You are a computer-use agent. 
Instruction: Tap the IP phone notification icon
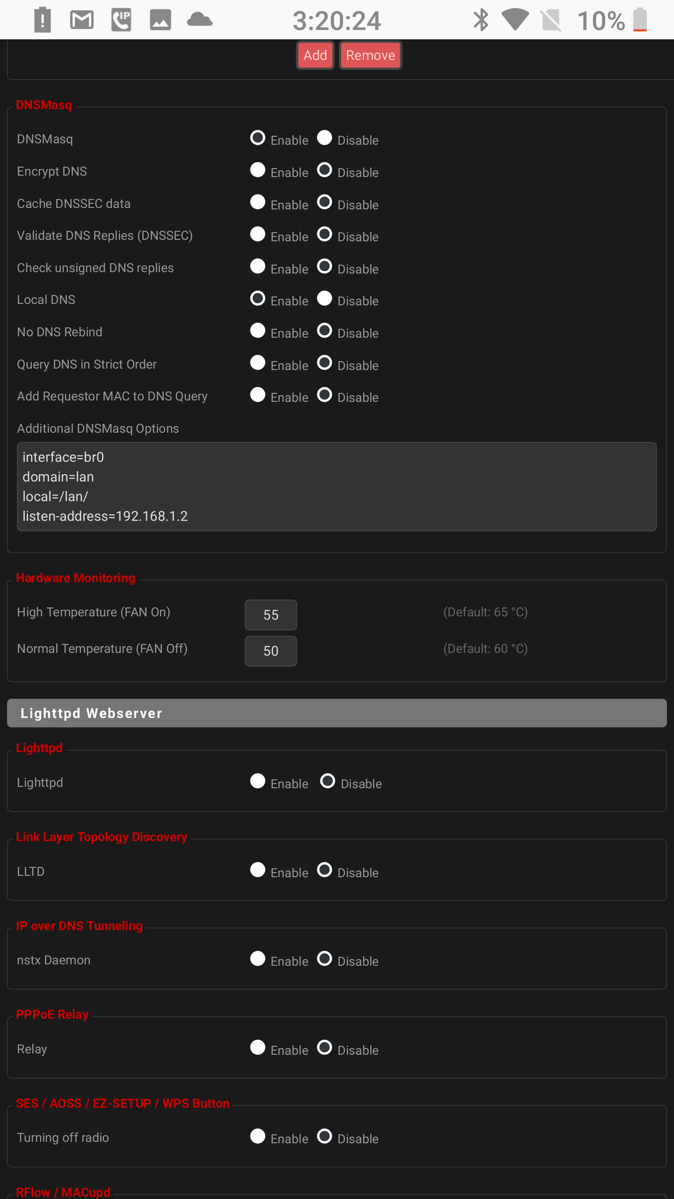pyautogui.click(x=121, y=20)
